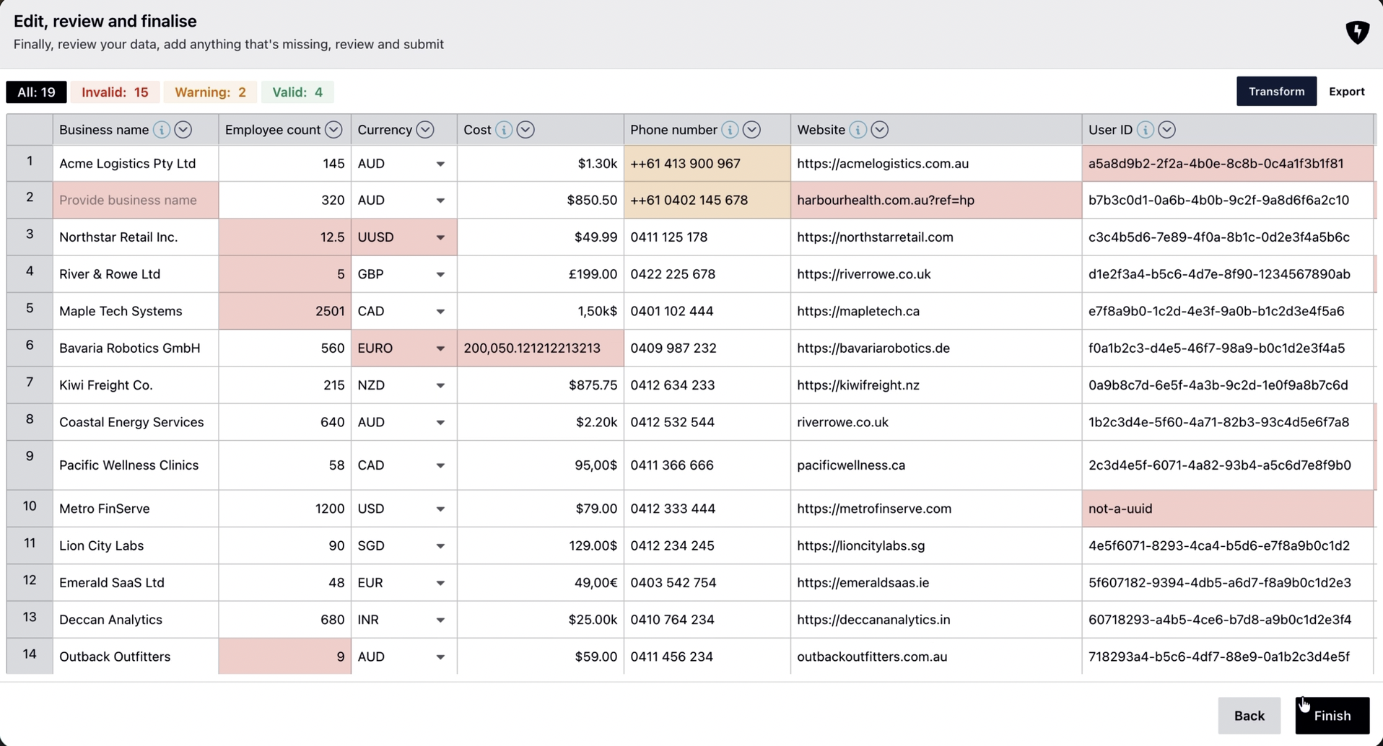Switch to the Valid records tab

[297, 92]
